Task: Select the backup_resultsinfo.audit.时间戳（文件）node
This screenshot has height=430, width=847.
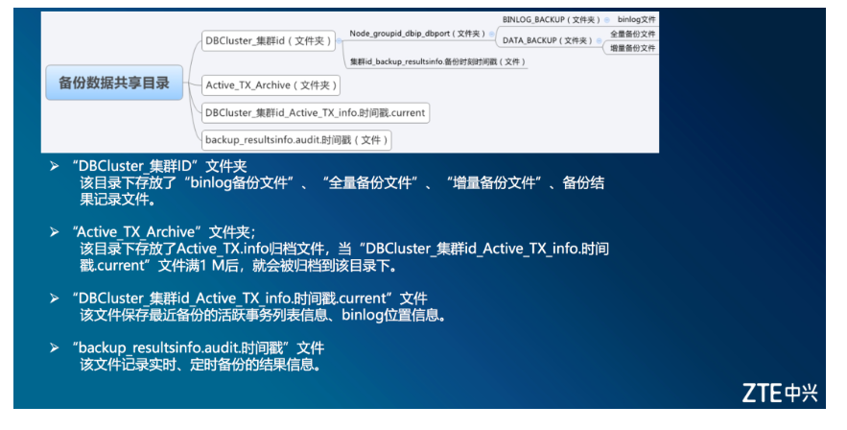Action: click(296, 140)
